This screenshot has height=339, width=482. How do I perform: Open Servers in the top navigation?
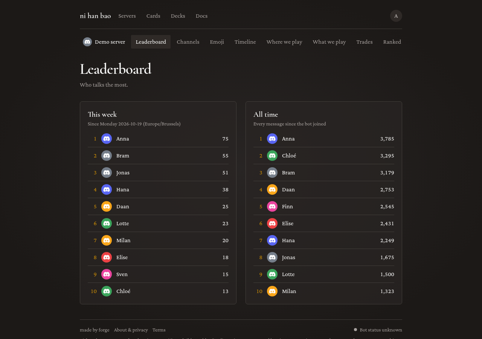(x=127, y=16)
